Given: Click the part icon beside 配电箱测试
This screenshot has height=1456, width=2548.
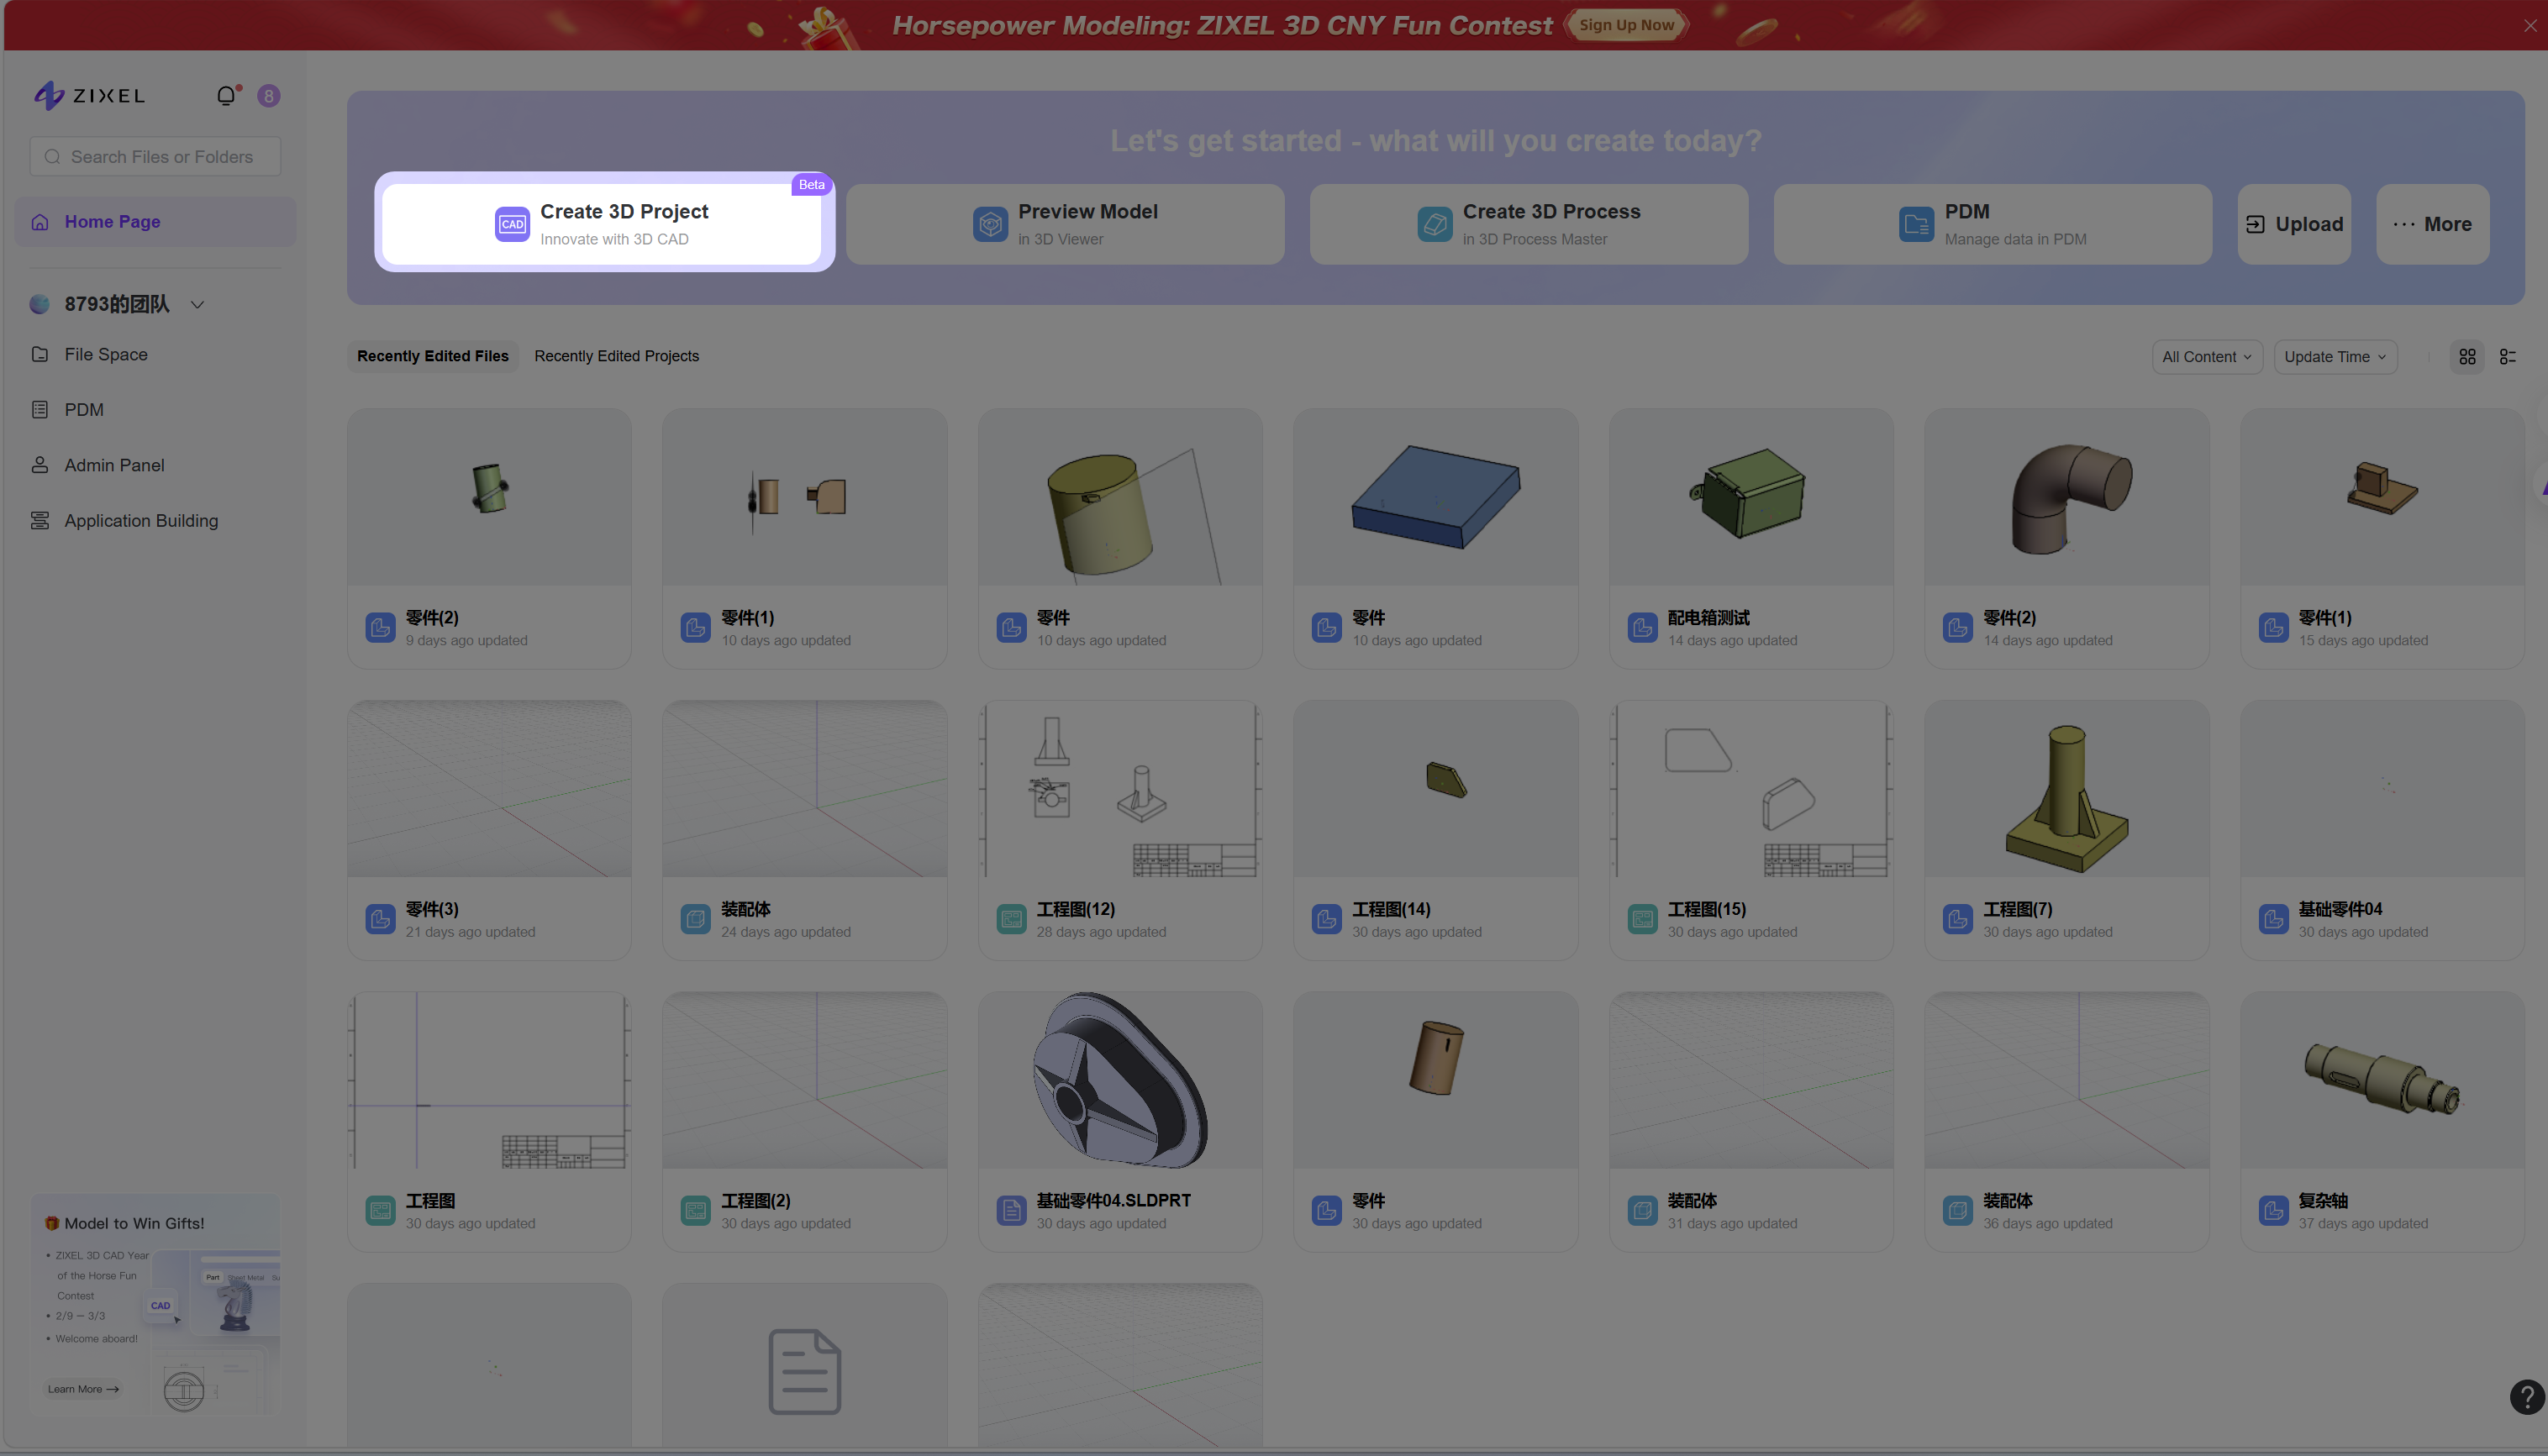Looking at the screenshot, I should pos(1642,628).
